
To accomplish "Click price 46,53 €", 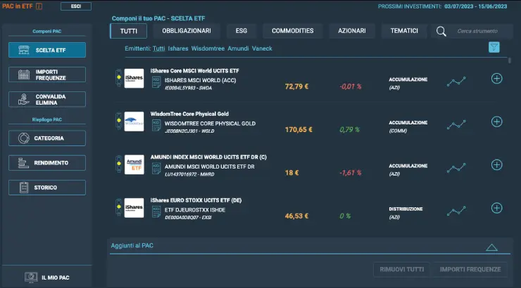I will 296,216.
